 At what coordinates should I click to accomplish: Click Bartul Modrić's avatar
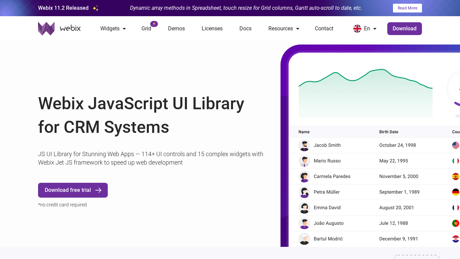304,239
